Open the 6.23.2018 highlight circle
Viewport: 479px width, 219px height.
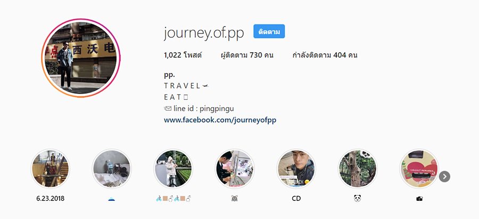51,169
